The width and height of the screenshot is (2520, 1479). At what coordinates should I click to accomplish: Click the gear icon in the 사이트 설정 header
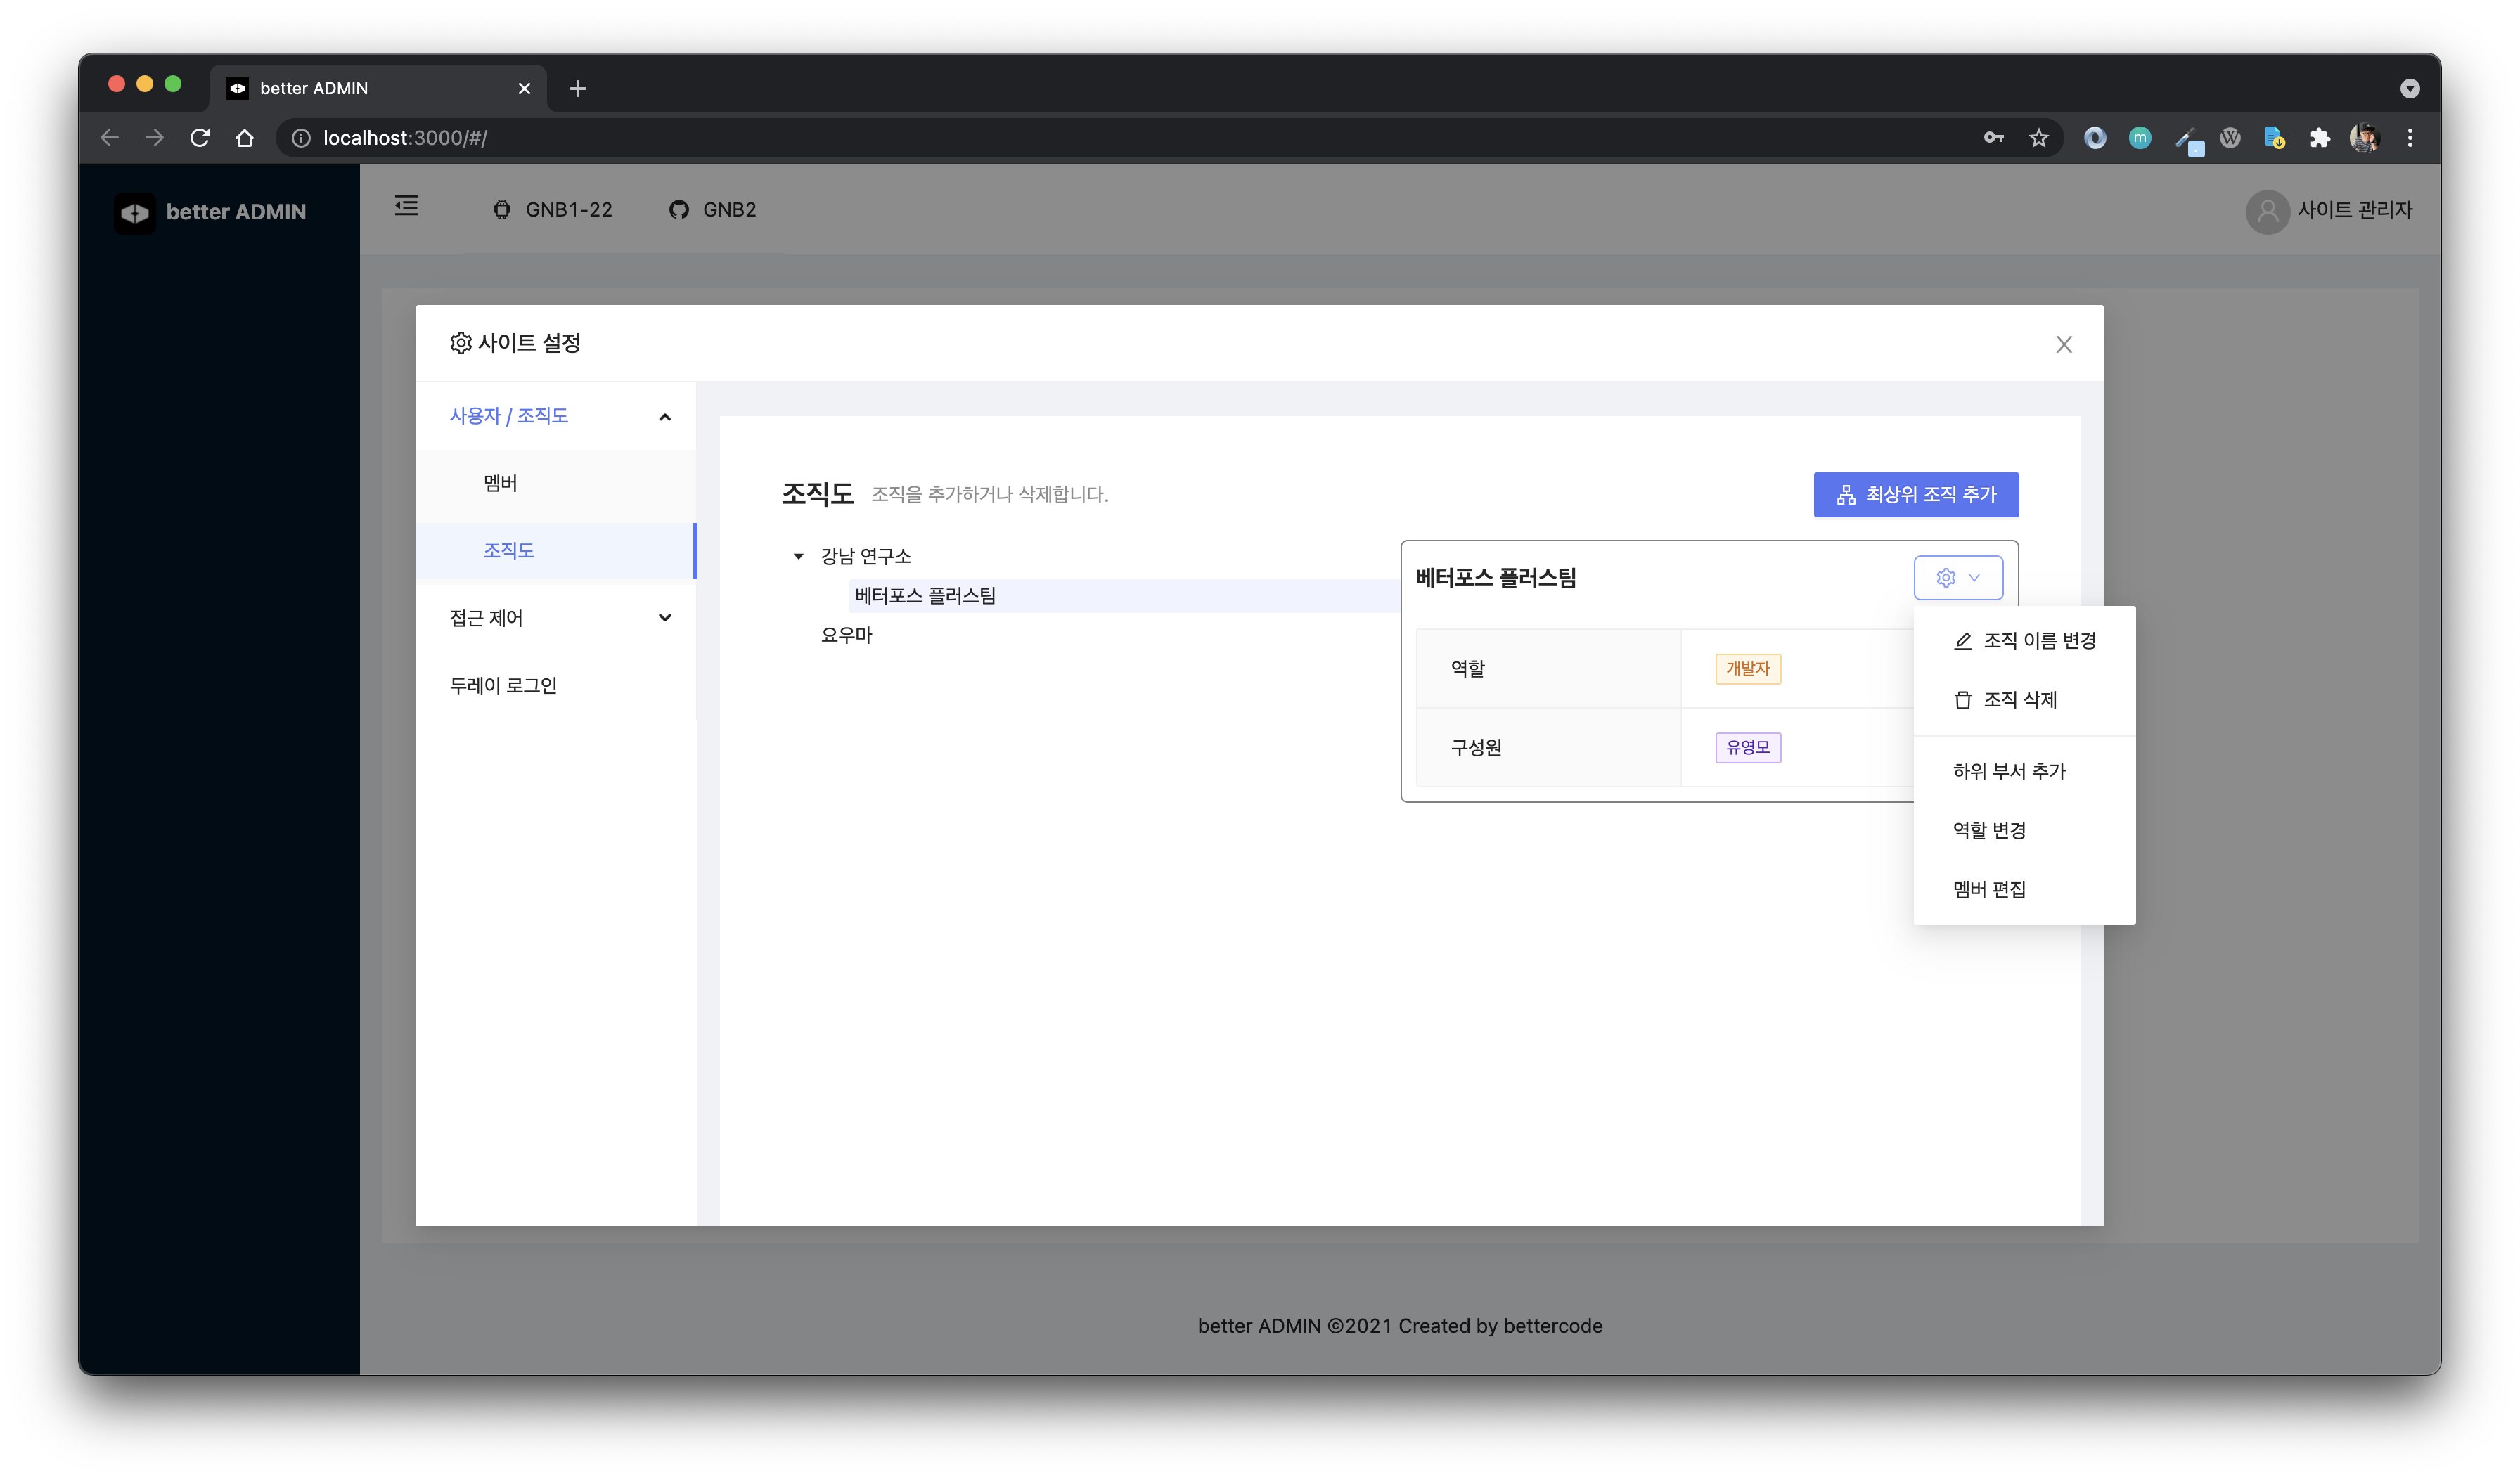point(461,343)
